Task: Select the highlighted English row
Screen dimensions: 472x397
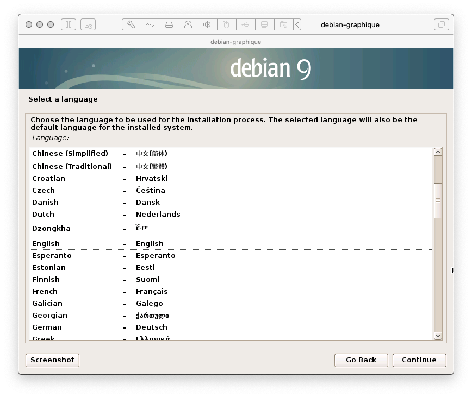Action: tap(231, 244)
